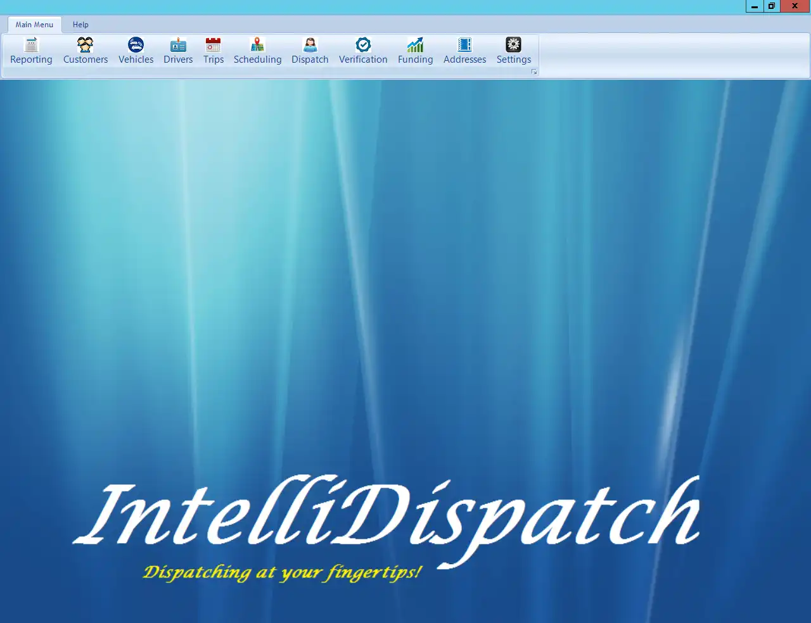Expand the ribbon group dialog launcher
Image resolution: width=811 pixels, height=623 pixels.
tap(534, 72)
